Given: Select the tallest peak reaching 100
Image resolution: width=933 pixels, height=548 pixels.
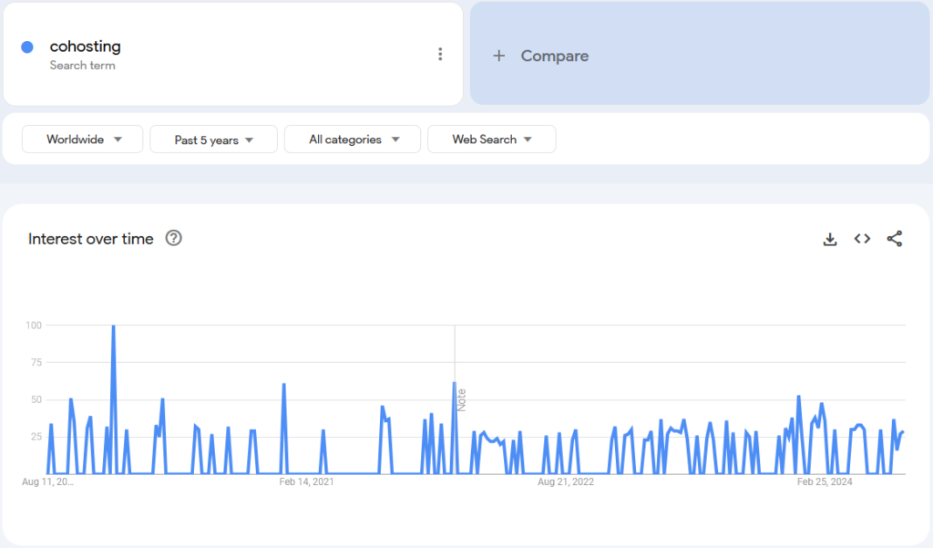Looking at the screenshot, I should click(113, 326).
